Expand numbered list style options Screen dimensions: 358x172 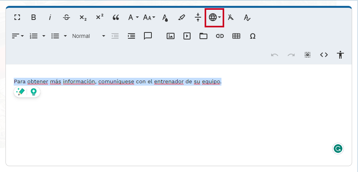[x=44, y=36]
